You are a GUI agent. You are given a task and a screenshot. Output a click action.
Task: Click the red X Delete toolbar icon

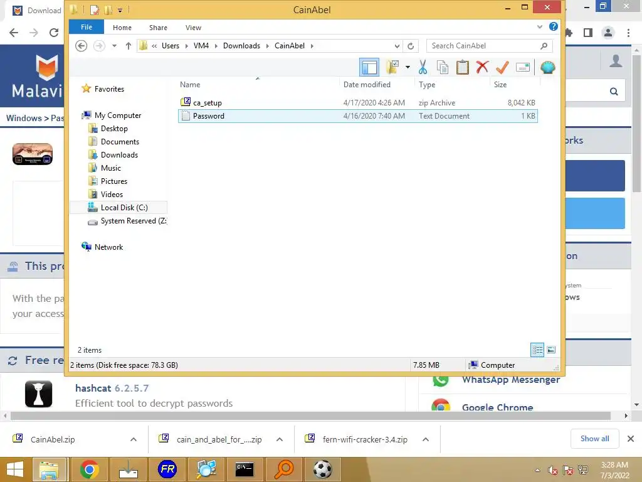[x=482, y=67]
